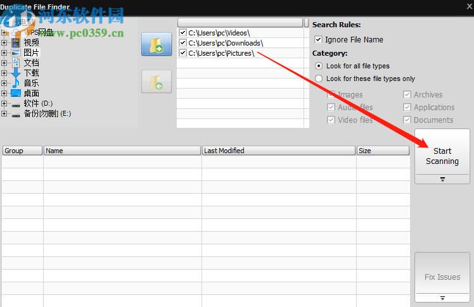Select the 软件 (D:) drive icon
Screen dimensions: 474x307
(16, 104)
